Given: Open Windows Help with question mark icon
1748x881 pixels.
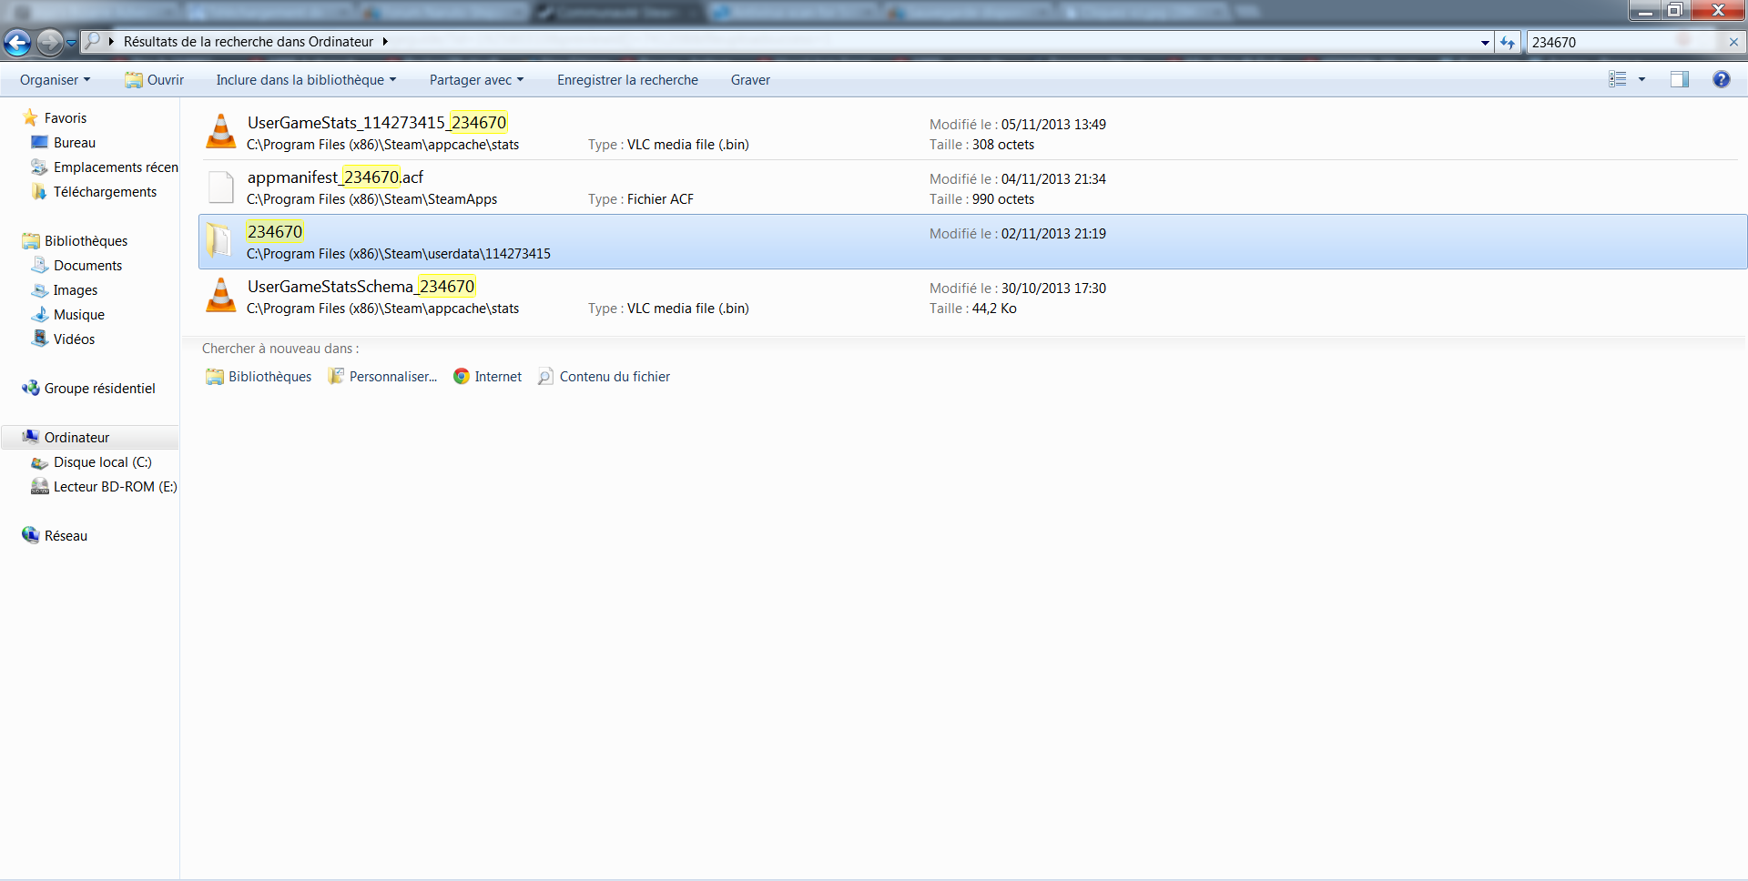Looking at the screenshot, I should tap(1721, 79).
